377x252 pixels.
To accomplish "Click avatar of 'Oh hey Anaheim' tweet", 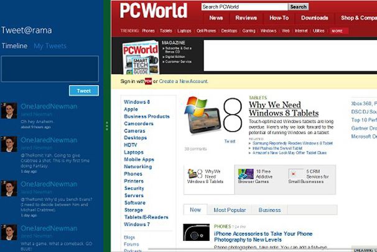I will pos(9,110).
